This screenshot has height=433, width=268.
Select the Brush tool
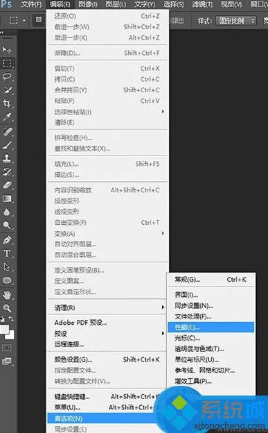[7, 145]
